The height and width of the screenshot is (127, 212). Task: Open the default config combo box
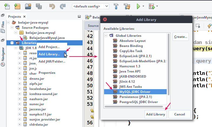point(91,6)
